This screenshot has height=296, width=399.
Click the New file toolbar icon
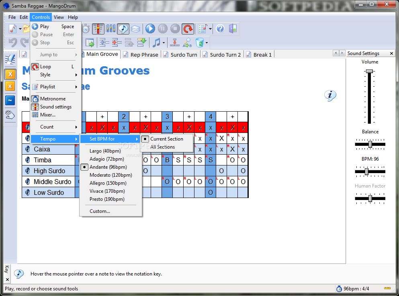pyautogui.click(x=12, y=29)
